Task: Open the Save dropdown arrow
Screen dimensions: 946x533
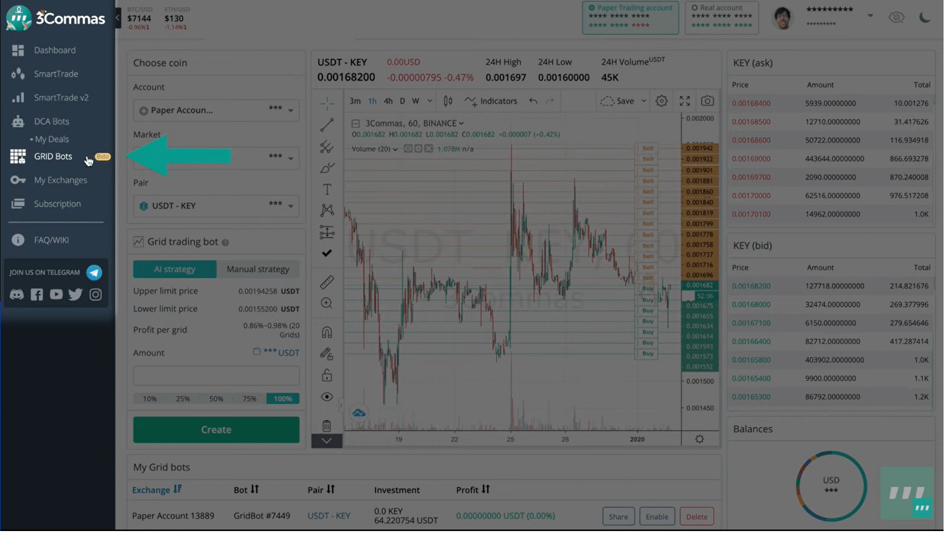Action: (x=644, y=101)
